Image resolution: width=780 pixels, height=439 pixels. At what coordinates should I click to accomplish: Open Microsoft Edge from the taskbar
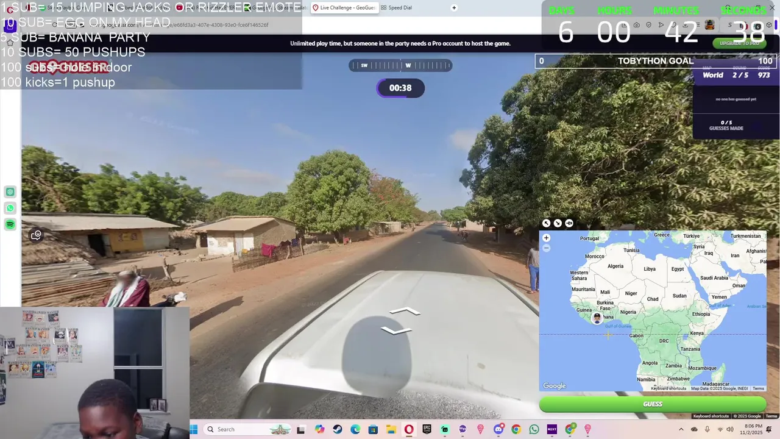pos(355,429)
